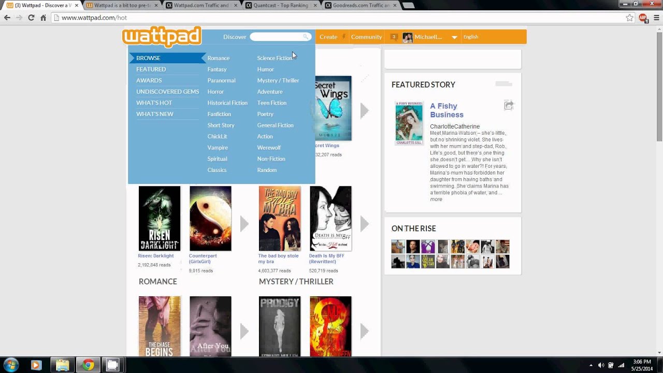Open the Teen Fiction genre link

[x=271, y=103]
